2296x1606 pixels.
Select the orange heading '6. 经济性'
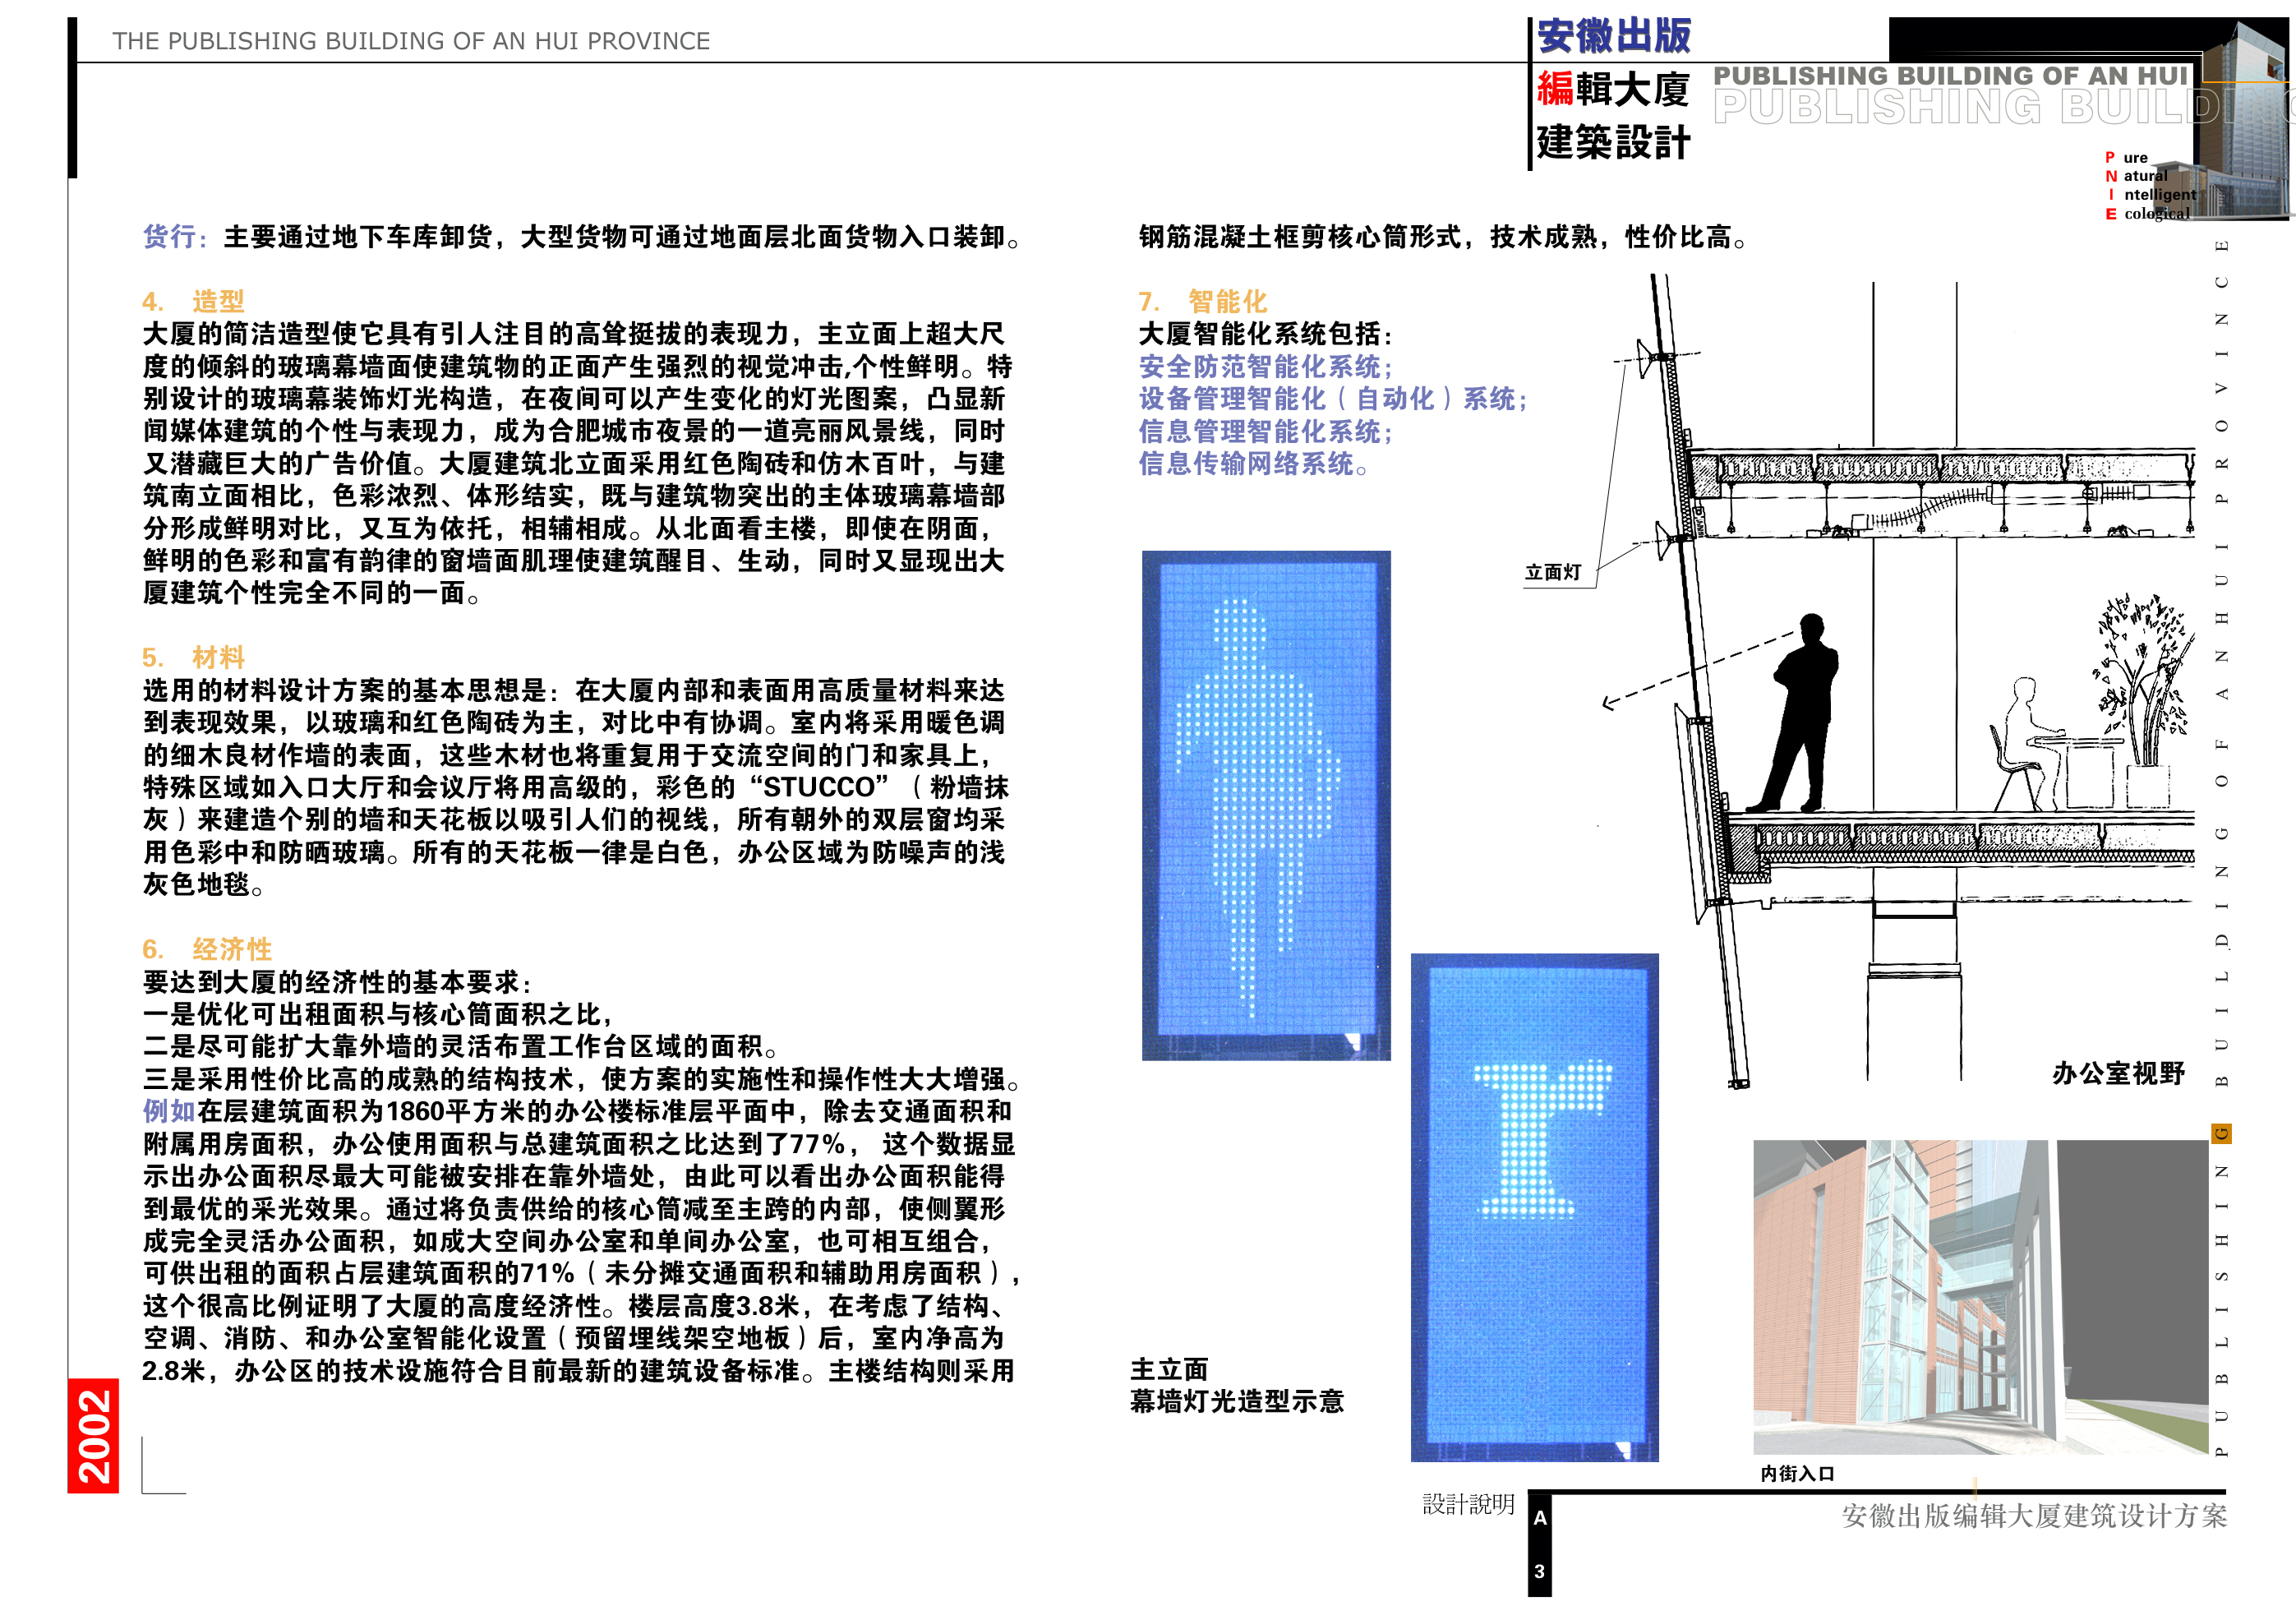click(x=207, y=949)
